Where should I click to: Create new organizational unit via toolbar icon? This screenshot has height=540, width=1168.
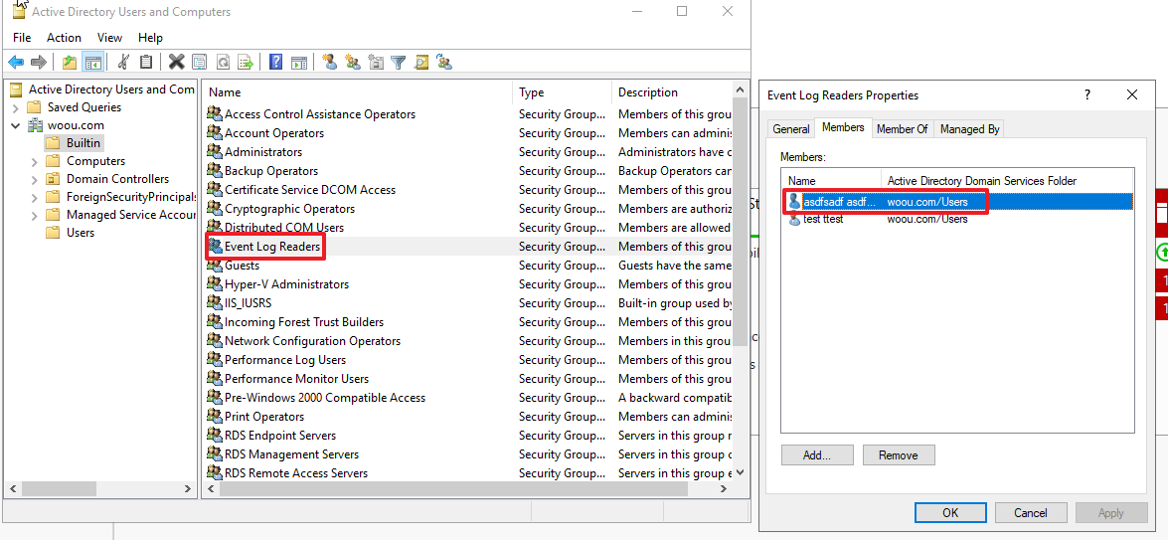(x=376, y=63)
